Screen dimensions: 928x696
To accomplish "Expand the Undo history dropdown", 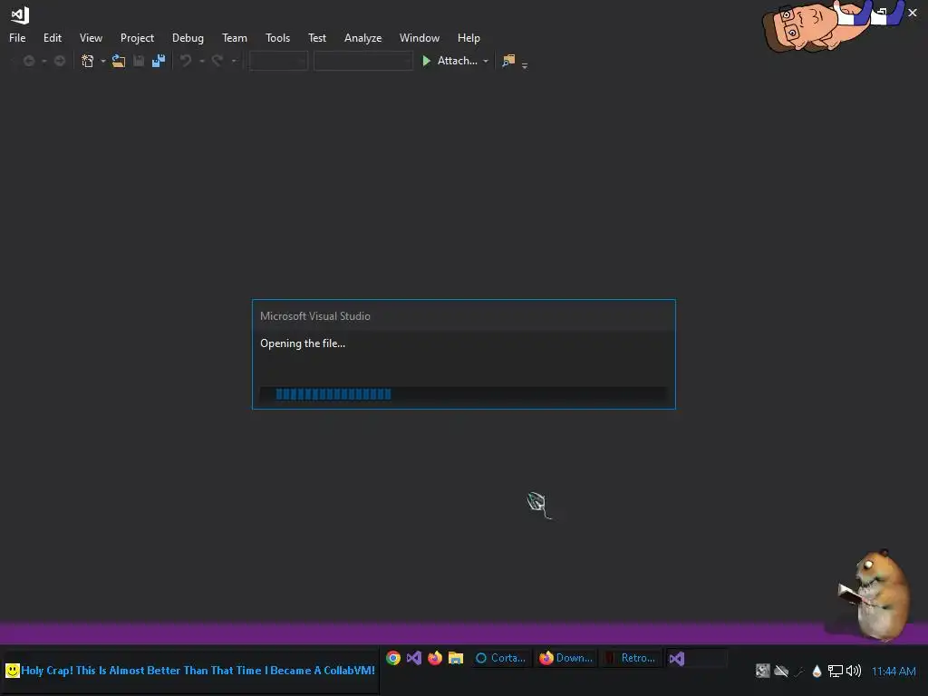I will coord(202,61).
